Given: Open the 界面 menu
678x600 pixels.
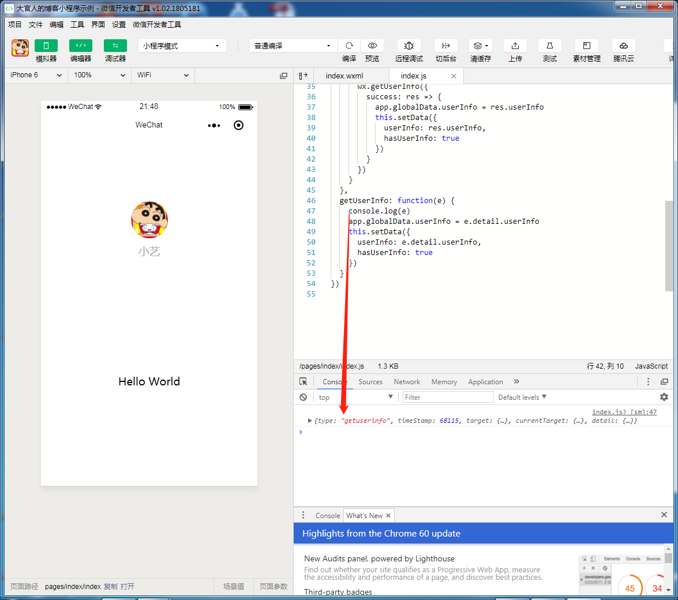Looking at the screenshot, I should tap(98, 25).
